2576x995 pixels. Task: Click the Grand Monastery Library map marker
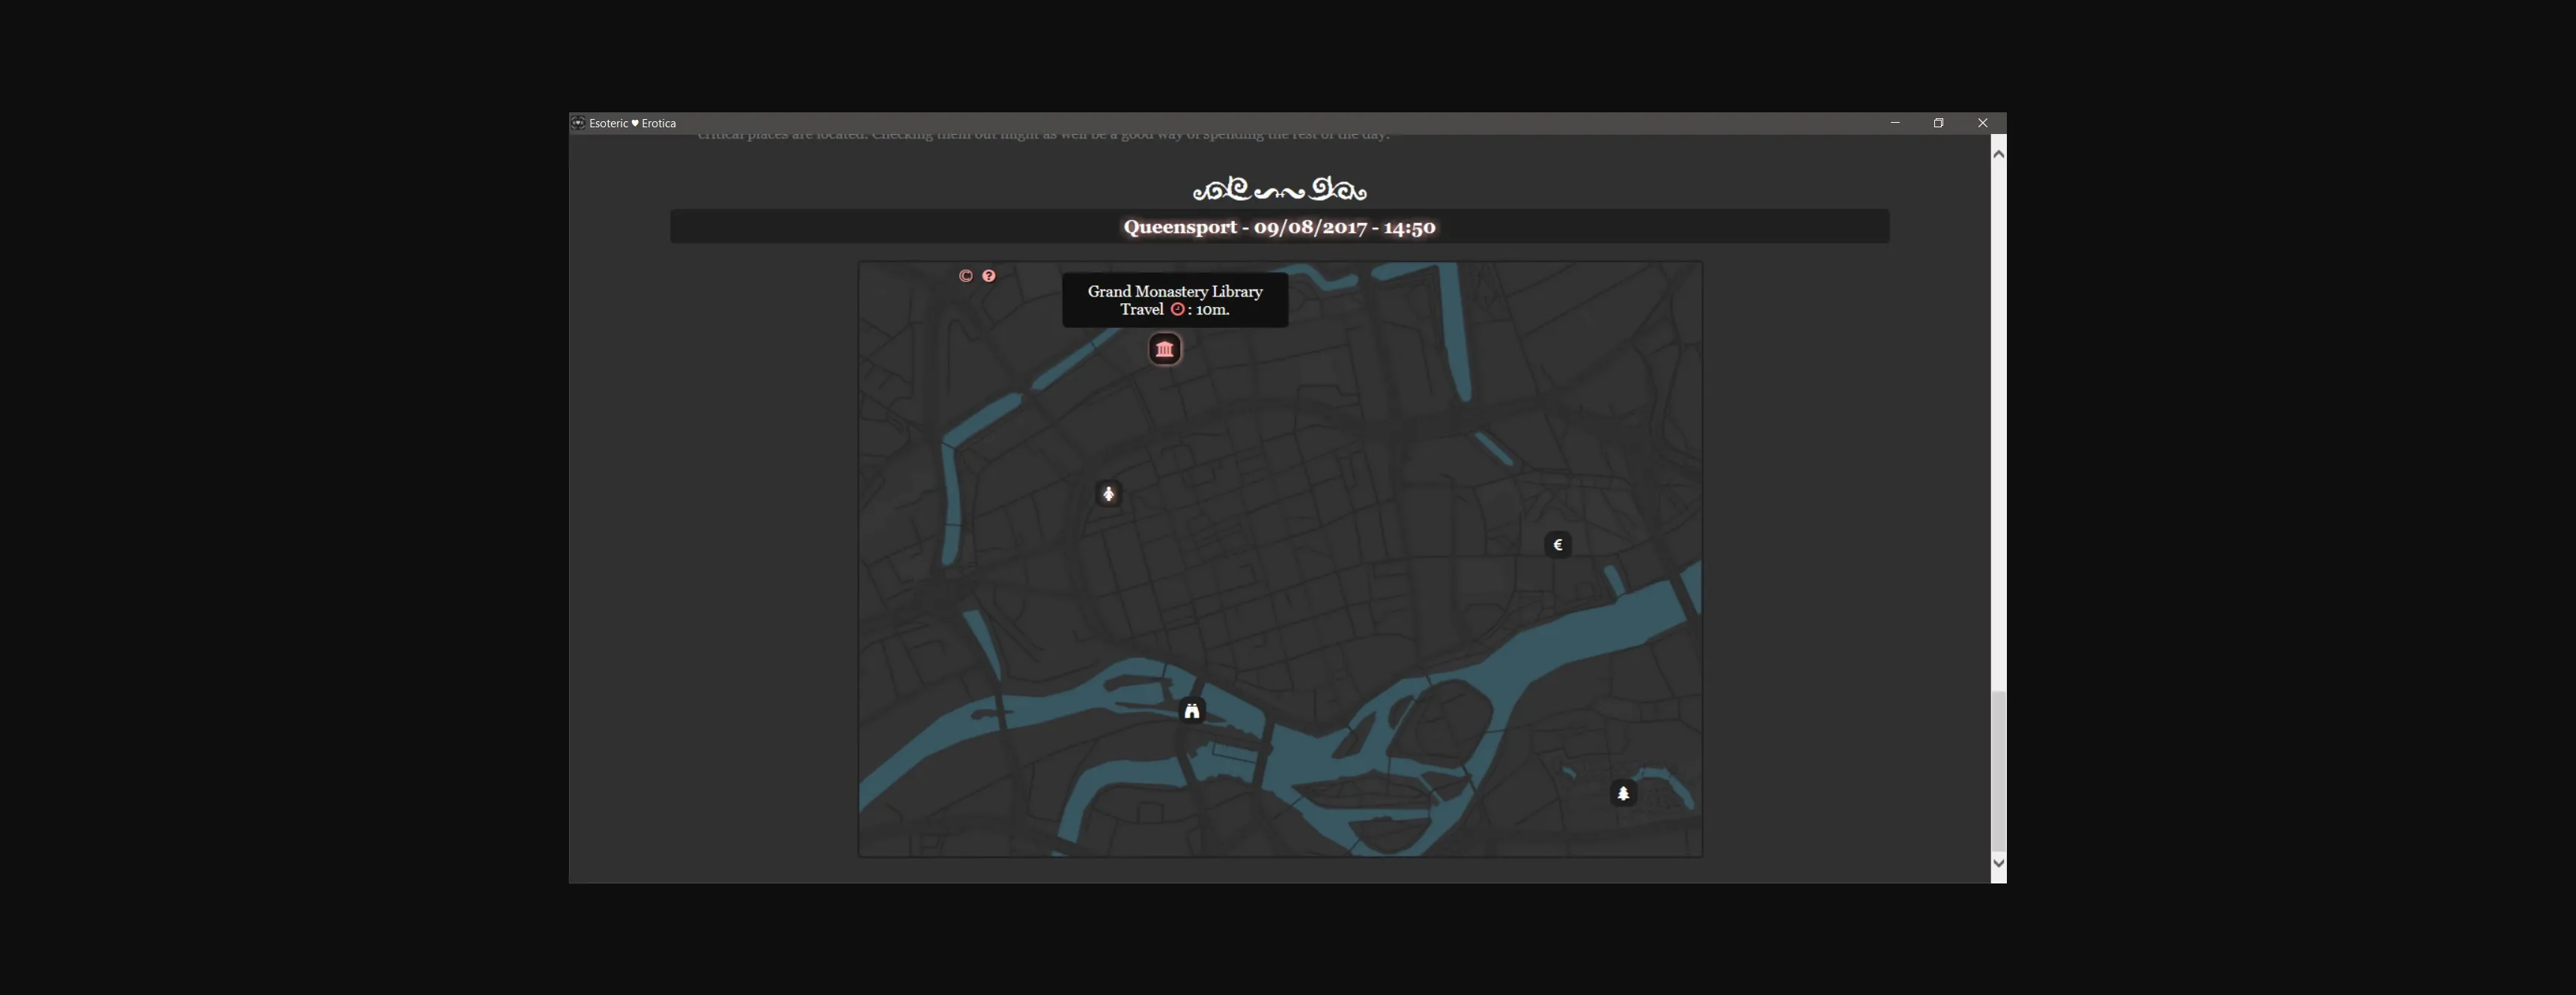(x=1164, y=349)
